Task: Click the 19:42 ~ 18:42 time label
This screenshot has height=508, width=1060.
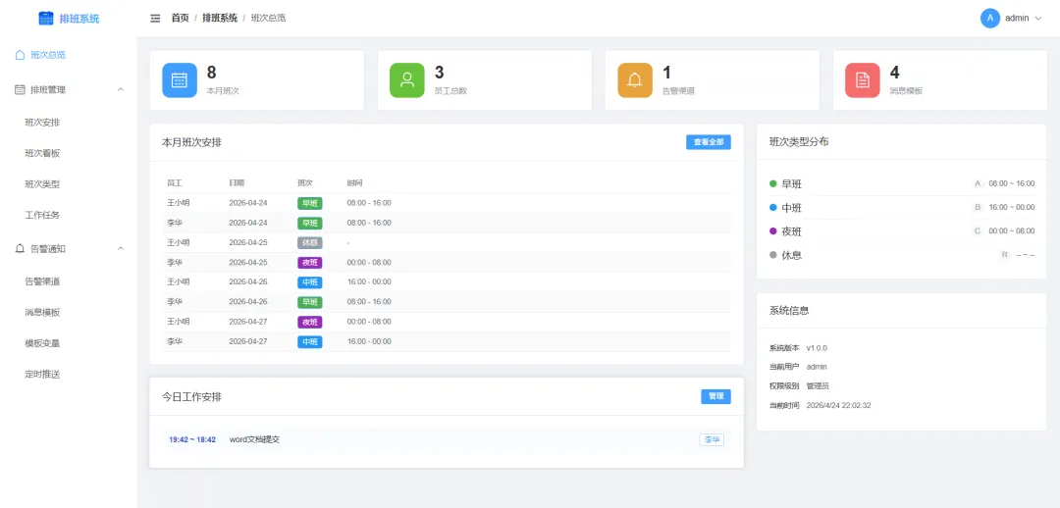Action: coord(192,439)
